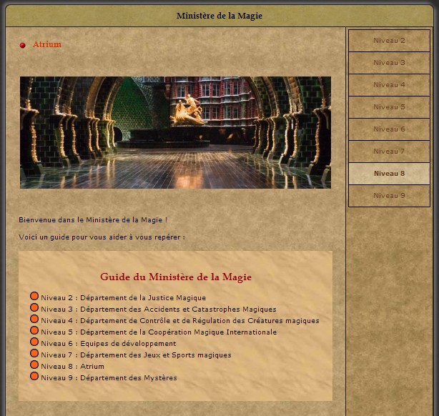Click 'Département des Accidents et Catastrophes Magiques'
439x416 pixels.
(x=178, y=309)
